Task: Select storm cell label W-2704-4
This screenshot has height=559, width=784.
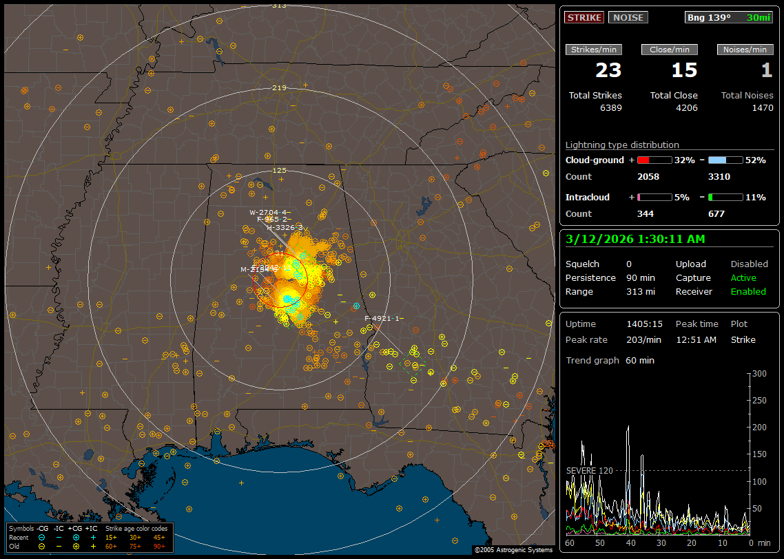Action: 268,212
